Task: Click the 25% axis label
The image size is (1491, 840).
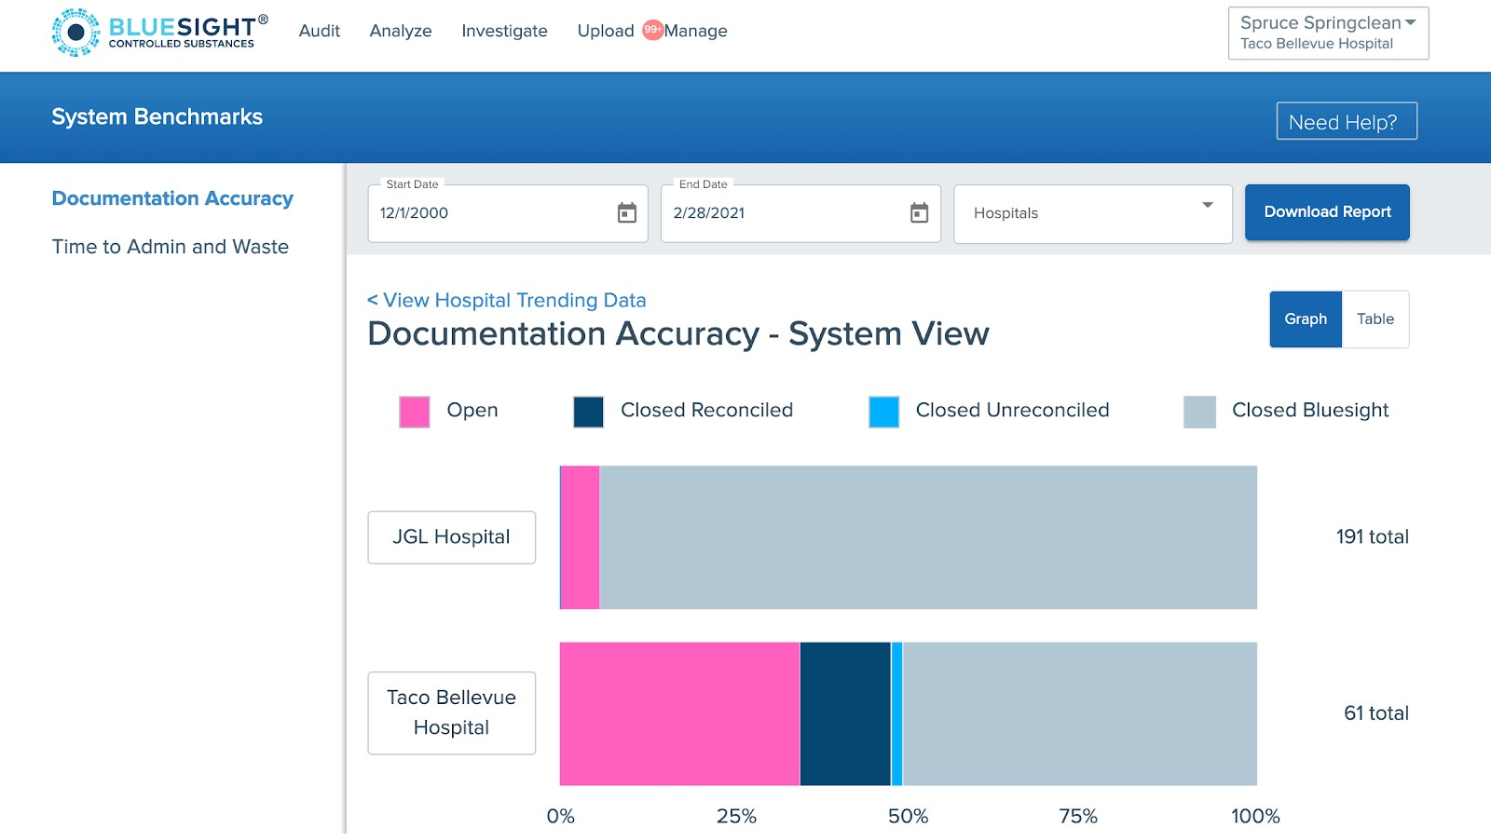Action: click(x=736, y=817)
